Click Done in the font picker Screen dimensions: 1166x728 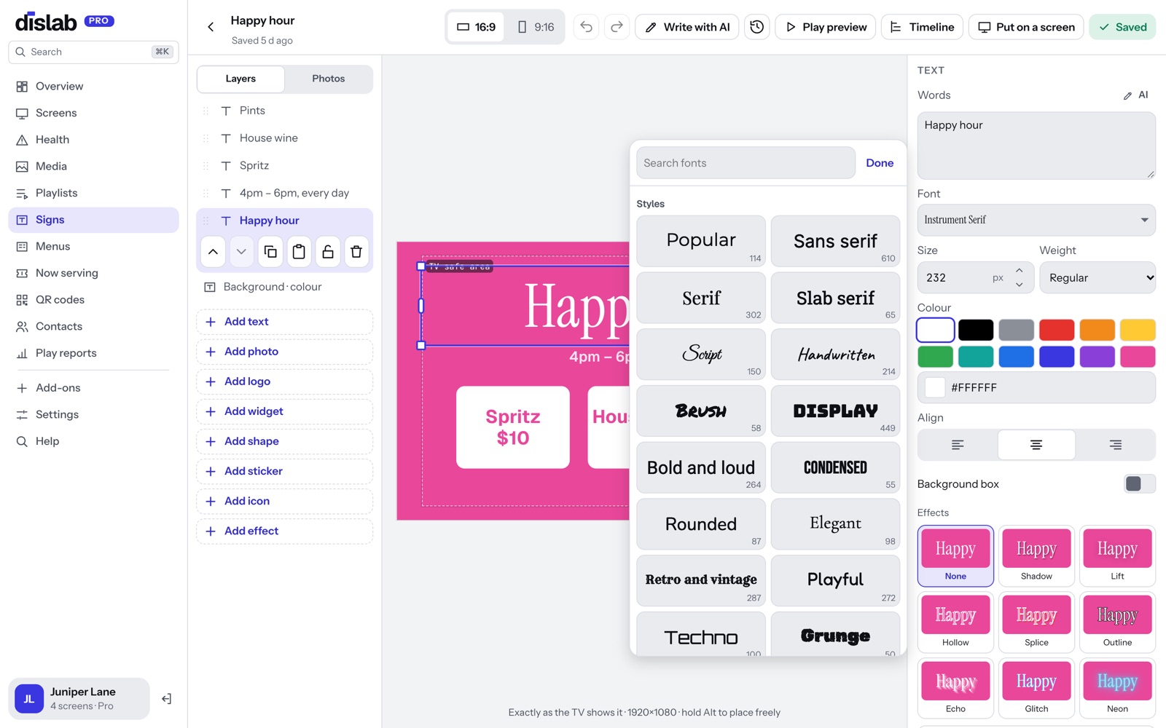pos(880,163)
